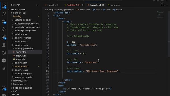Open editor more actions ellipsis

[166, 5]
